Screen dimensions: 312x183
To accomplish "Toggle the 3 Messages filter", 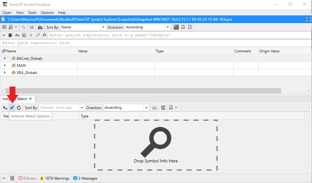I will tap(85, 178).
